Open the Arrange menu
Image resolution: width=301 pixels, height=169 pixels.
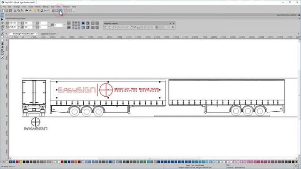pos(16,7)
